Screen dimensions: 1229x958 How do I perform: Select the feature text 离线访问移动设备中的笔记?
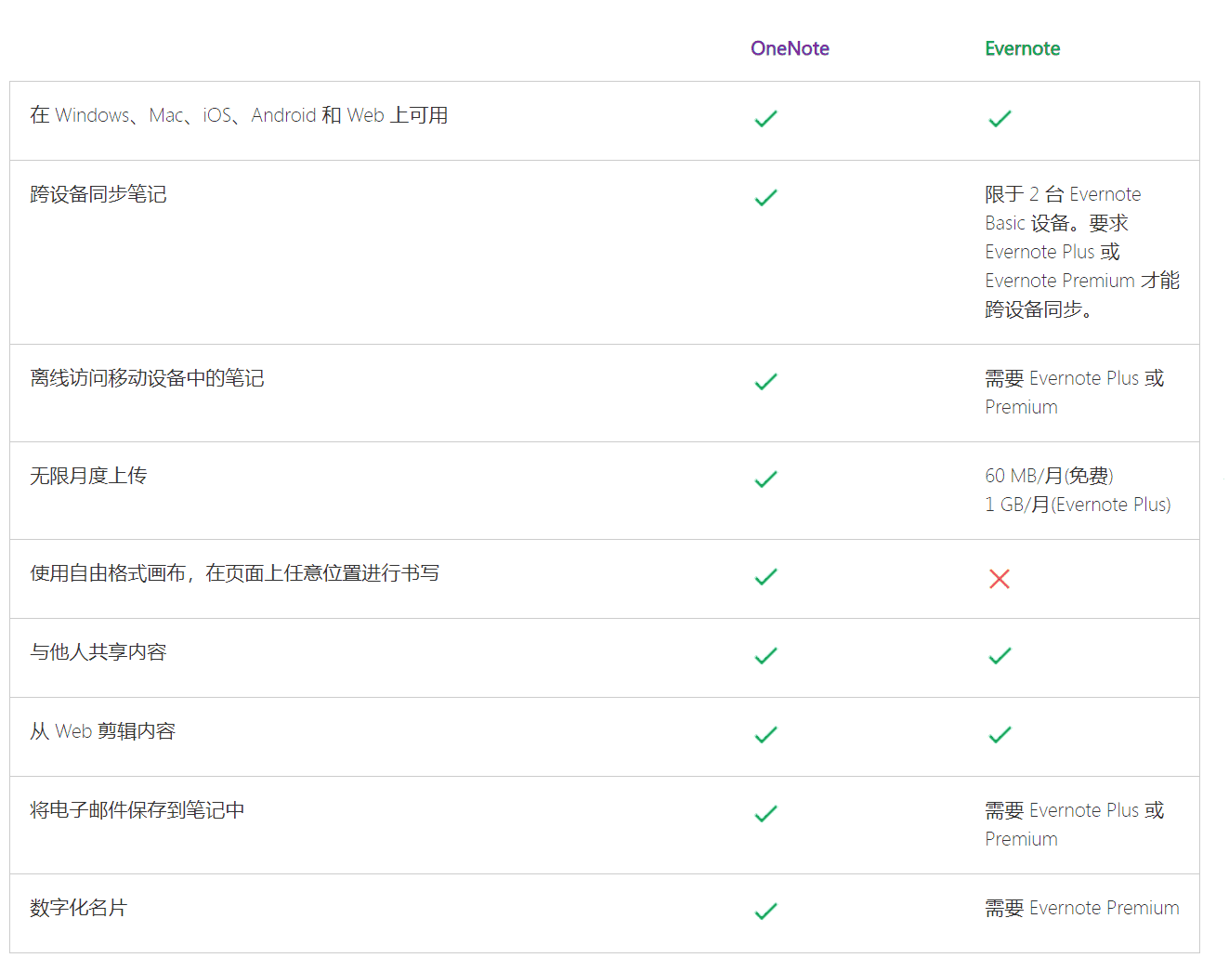coord(147,378)
